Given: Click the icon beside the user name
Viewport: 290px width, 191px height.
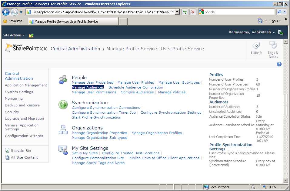Looking at the screenshot, I should 281,32.
